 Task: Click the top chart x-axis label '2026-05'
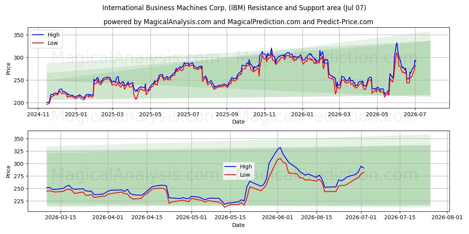(377, 115)
